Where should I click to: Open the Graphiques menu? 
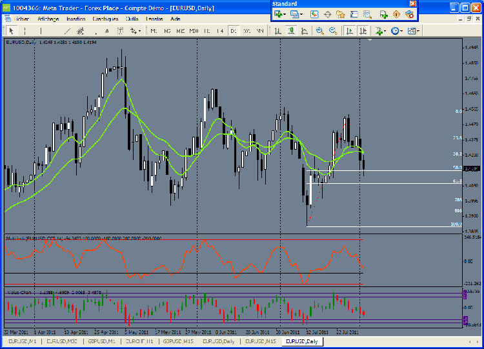click(x=105, y=19)
